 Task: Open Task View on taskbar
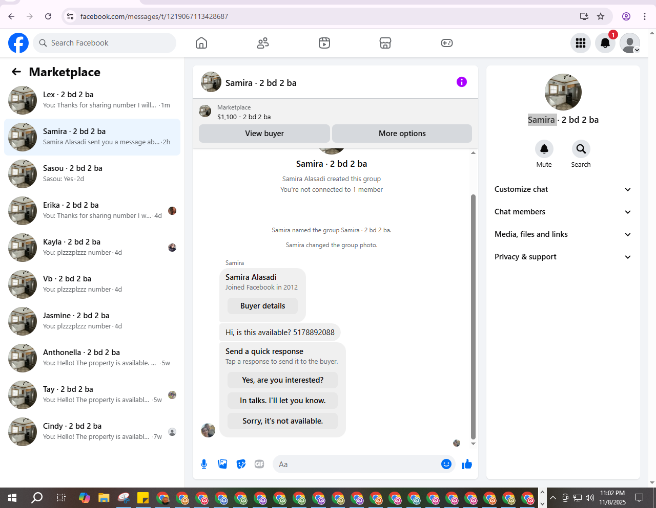(61, 498)
